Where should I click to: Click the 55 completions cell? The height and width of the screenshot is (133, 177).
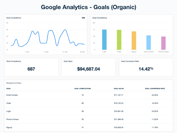[83, 119]
